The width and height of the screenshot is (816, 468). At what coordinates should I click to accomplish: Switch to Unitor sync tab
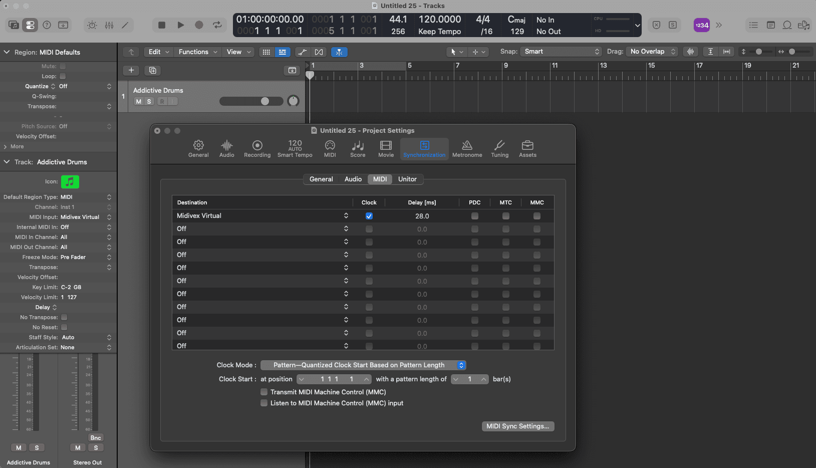407,179
